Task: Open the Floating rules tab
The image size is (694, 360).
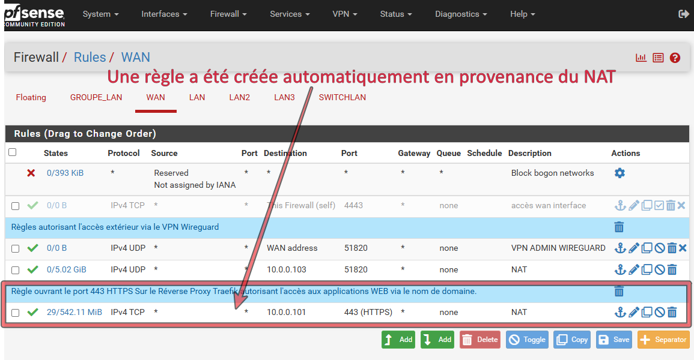Action: [31, 97]
